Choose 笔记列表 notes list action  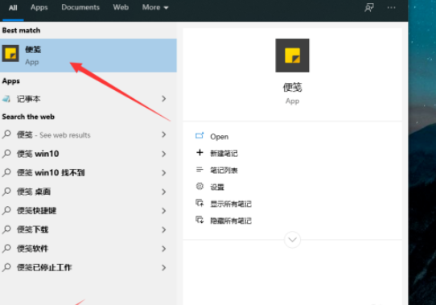click(224, 171)
